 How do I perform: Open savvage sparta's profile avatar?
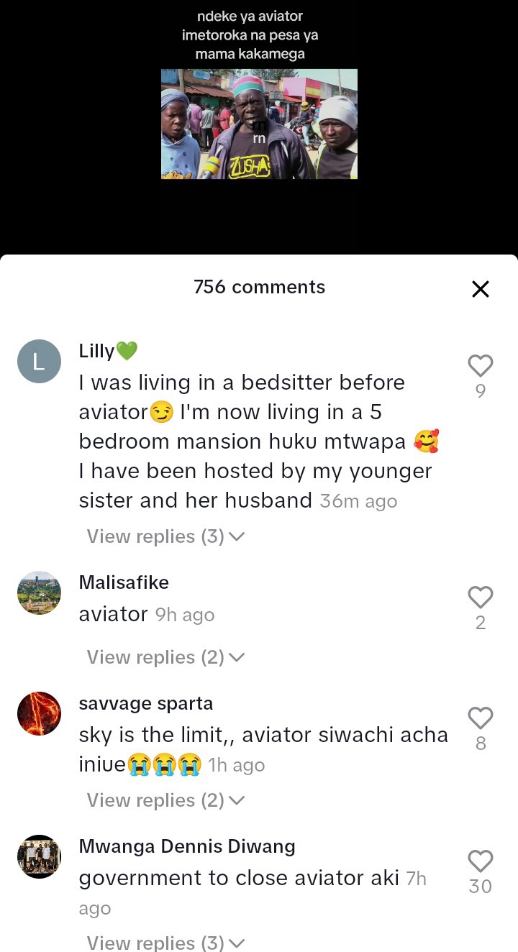click(39, 713)
